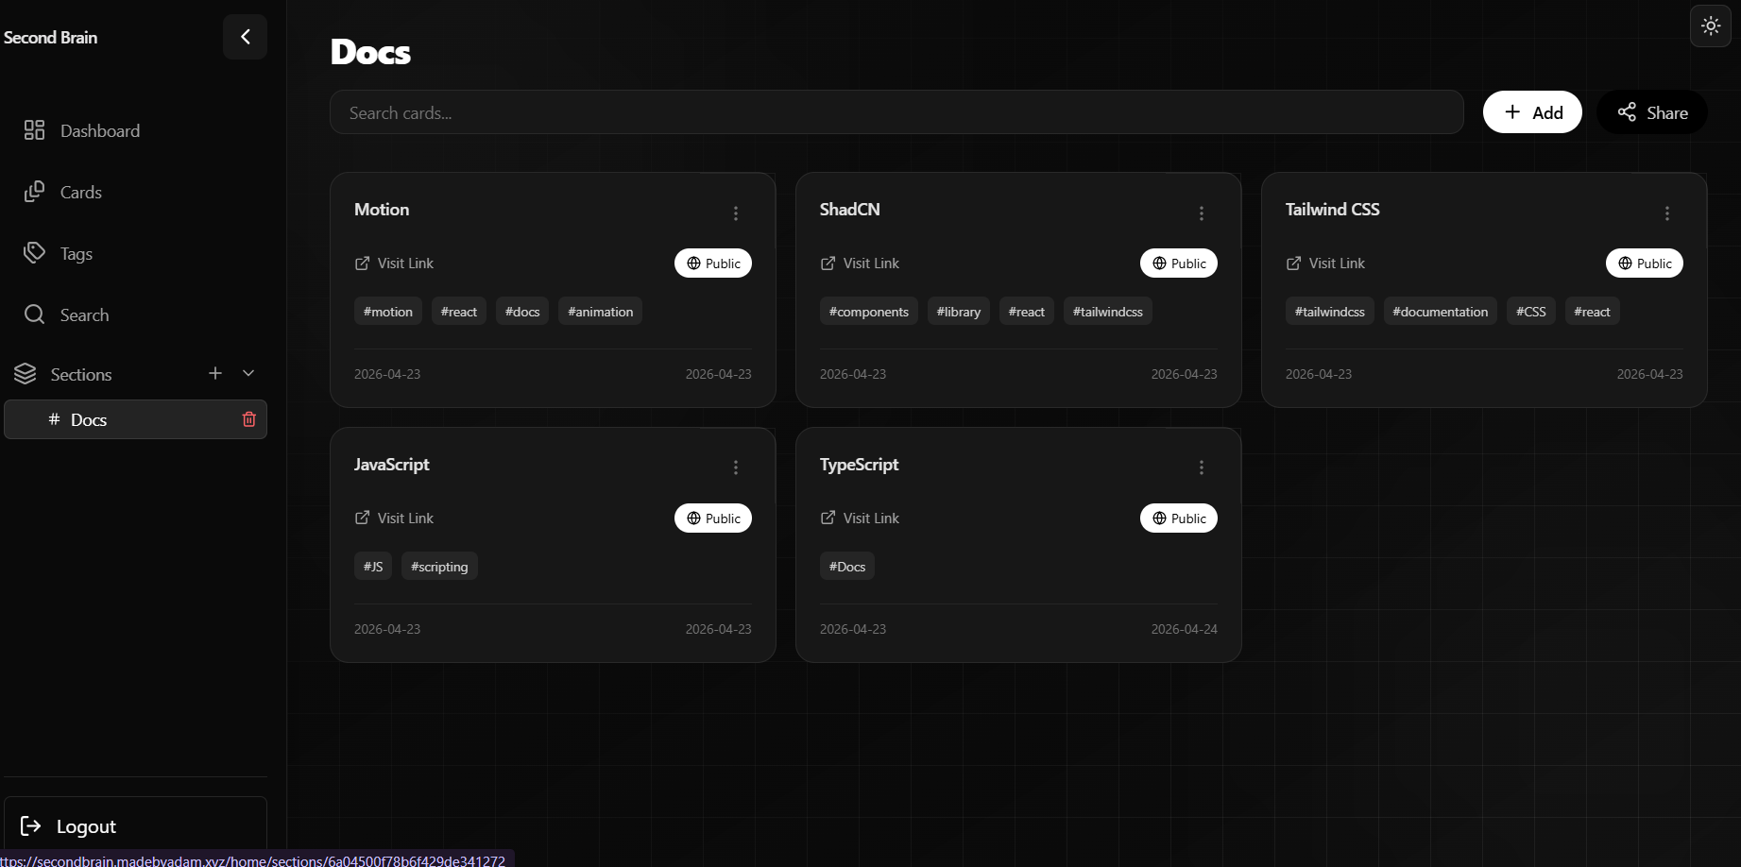
Task: Add a new card
Action: [1532, 112]
